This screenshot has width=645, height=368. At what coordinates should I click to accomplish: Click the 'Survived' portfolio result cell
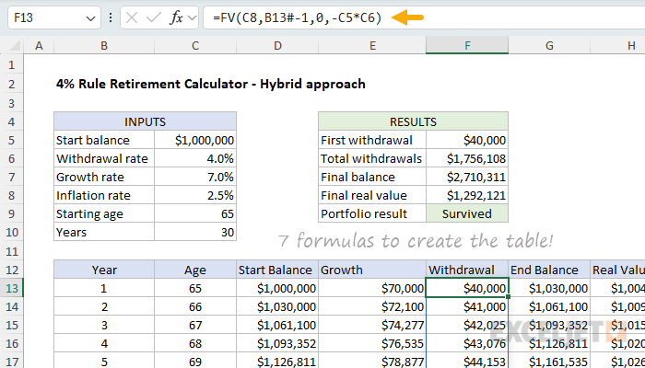point(467,214)
